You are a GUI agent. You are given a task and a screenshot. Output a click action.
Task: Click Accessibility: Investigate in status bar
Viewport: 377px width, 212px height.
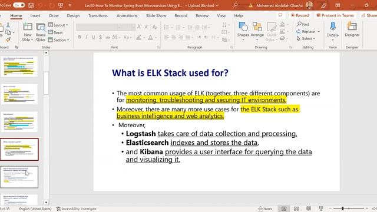77,208
